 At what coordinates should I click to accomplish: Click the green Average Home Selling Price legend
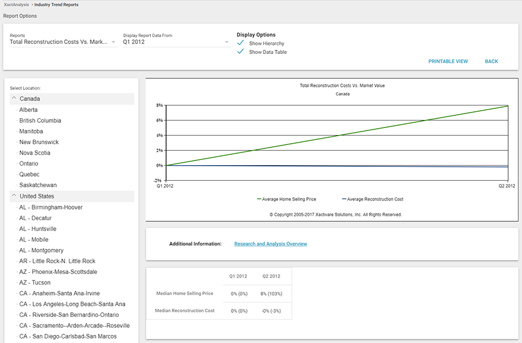[x=285, y=199]
